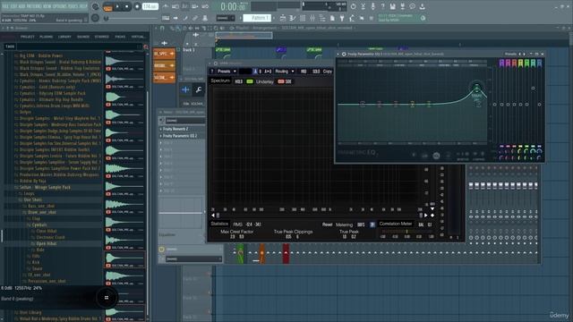
Task: Open the Channel rack view icon
Action: pos(303,18)
